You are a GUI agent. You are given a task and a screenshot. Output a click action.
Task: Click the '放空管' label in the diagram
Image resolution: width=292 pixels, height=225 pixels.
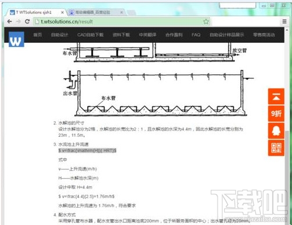(x=239, y=50)
